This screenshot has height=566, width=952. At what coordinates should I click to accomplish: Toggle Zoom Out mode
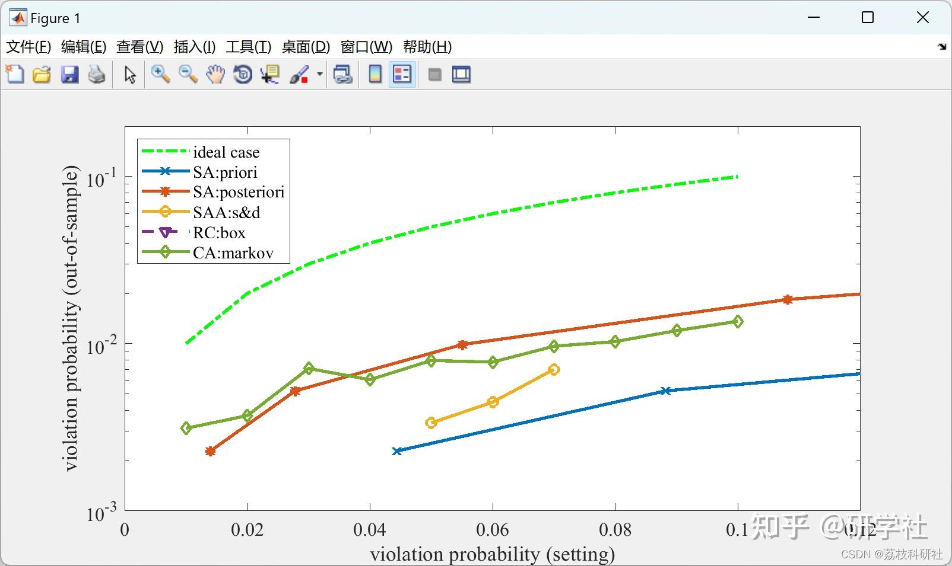tap(187, 74)
